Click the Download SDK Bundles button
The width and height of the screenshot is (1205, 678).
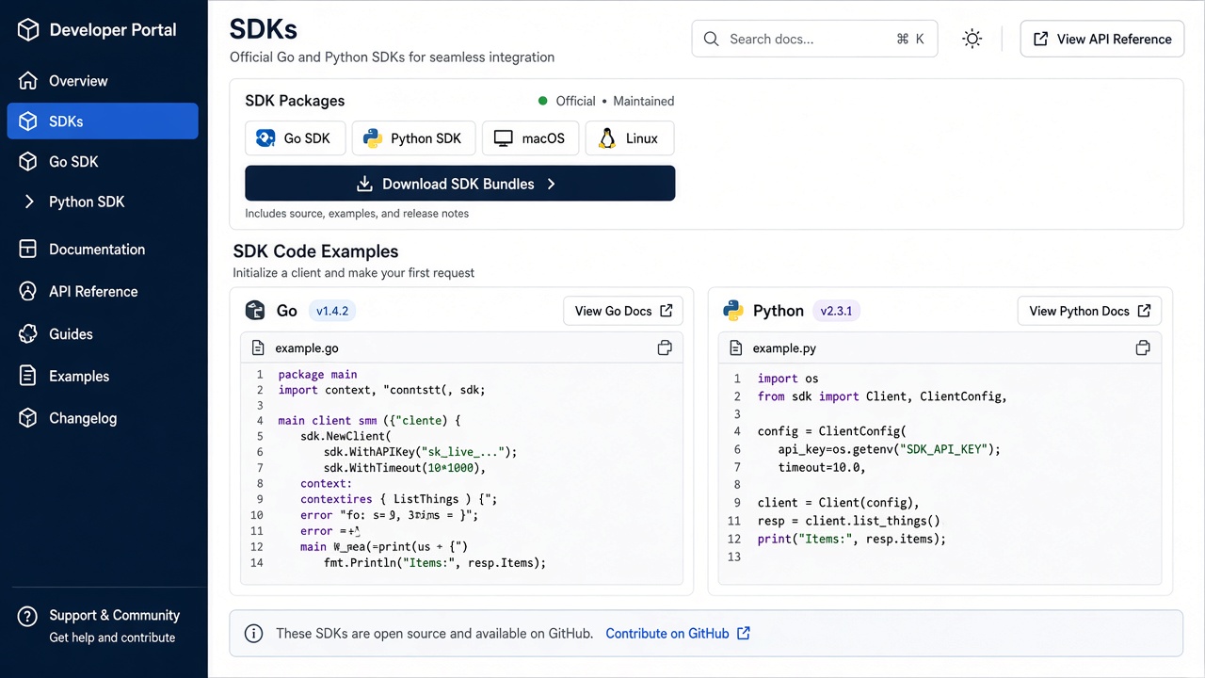(x=460, y=184)
